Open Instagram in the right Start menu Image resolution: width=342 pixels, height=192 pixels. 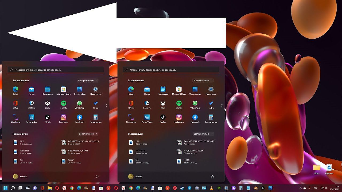[179, 119]
